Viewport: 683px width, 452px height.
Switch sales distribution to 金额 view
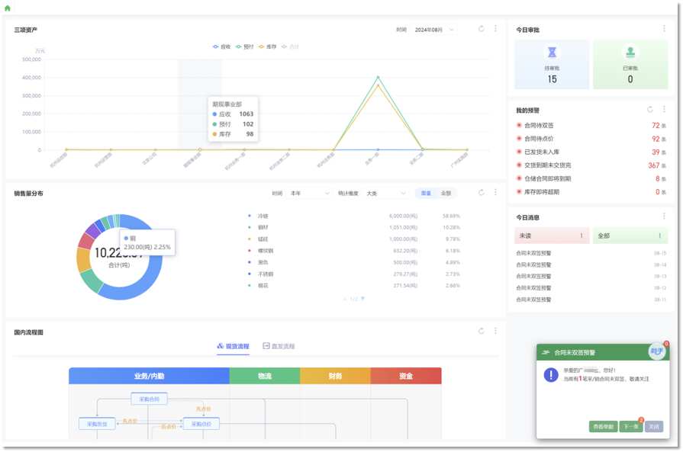pyautogui.click(x=446, y=194)
